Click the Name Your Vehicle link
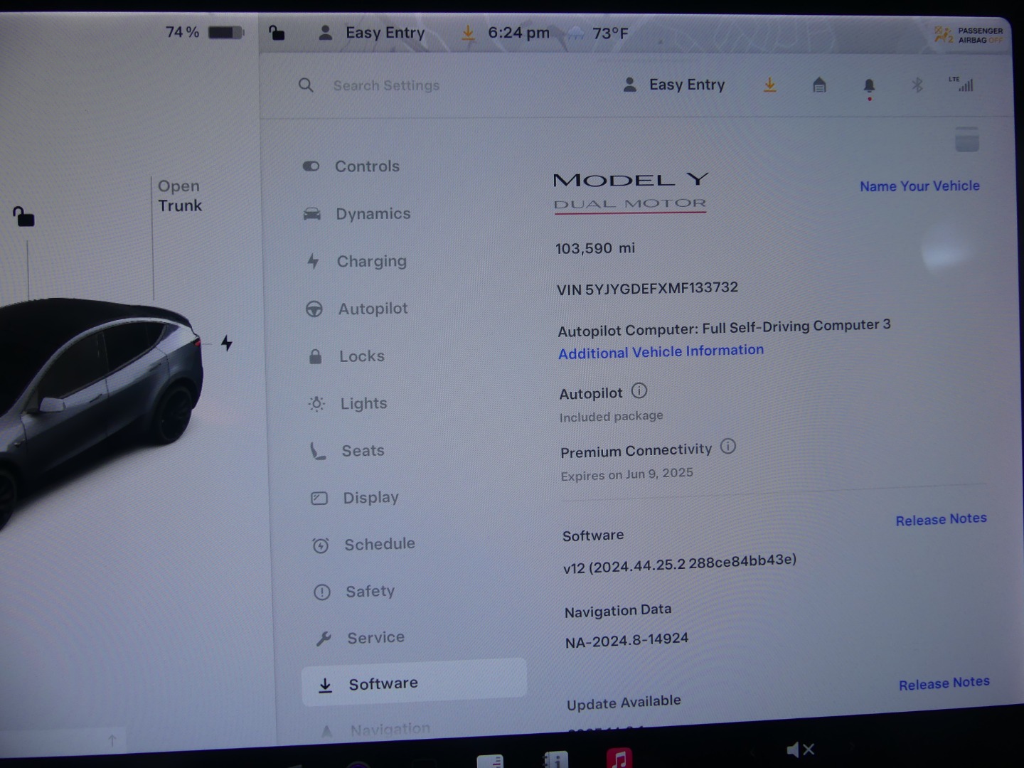The image size is (1024, 768). click(x=919, y=186)
